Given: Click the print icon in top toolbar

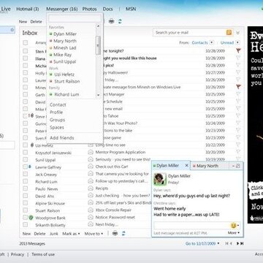Looking at the screenshot, I should point(111,21).
